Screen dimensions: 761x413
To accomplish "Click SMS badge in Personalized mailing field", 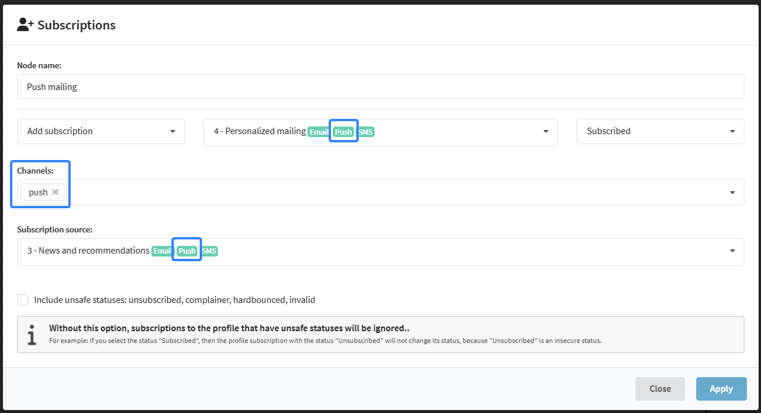I will (x=366, y=132).
